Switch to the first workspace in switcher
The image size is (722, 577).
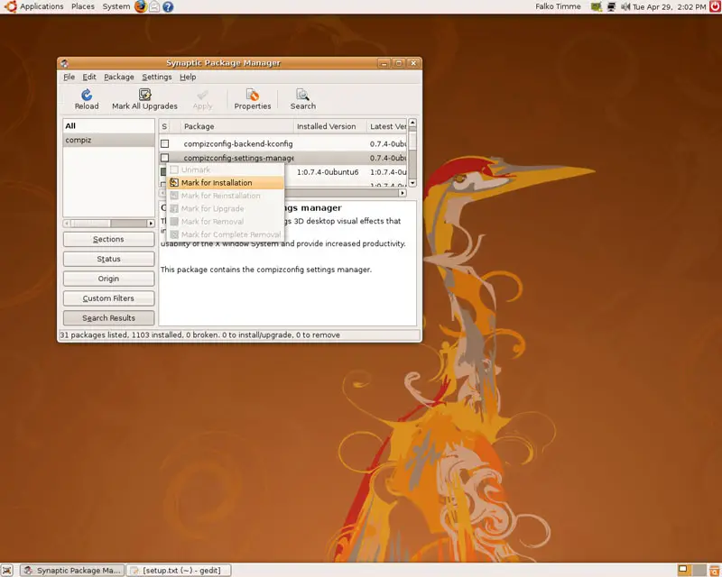click(684, 570)
